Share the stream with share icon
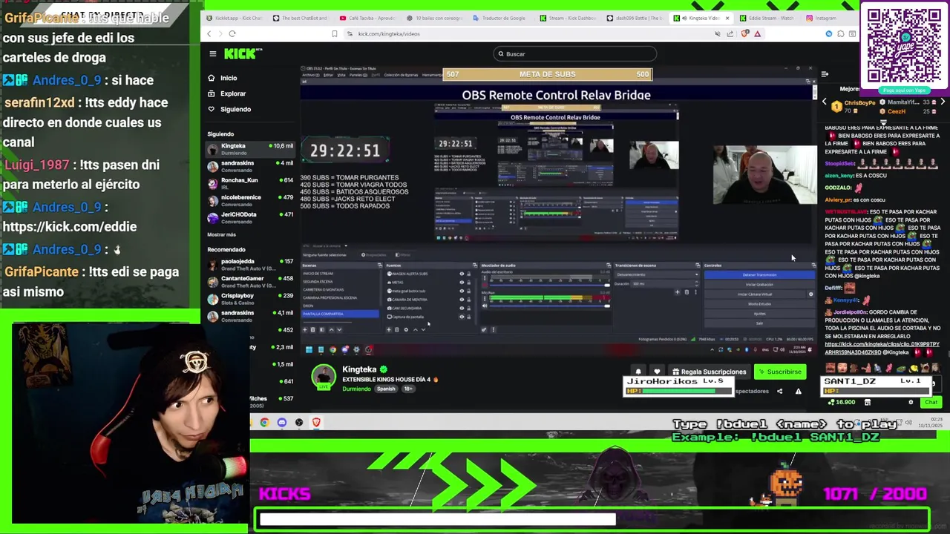Viewport: 950px width, 534px height. tap(779, 391)
